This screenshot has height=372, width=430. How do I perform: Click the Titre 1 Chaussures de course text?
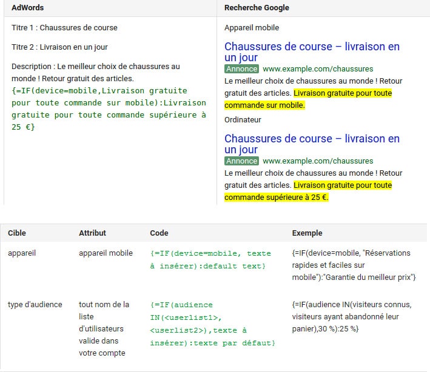click(x=64, y=28)
